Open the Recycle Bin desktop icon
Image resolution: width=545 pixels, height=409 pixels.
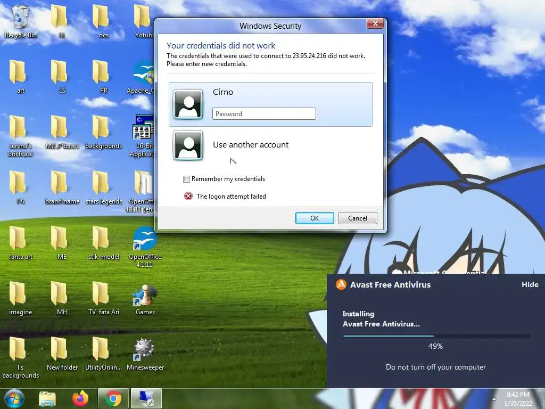click(21, 21)
